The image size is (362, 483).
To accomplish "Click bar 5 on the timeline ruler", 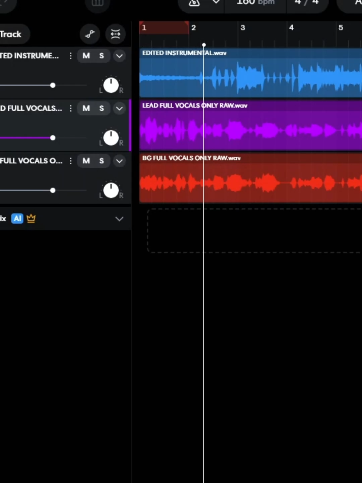I will click(341, 28).
